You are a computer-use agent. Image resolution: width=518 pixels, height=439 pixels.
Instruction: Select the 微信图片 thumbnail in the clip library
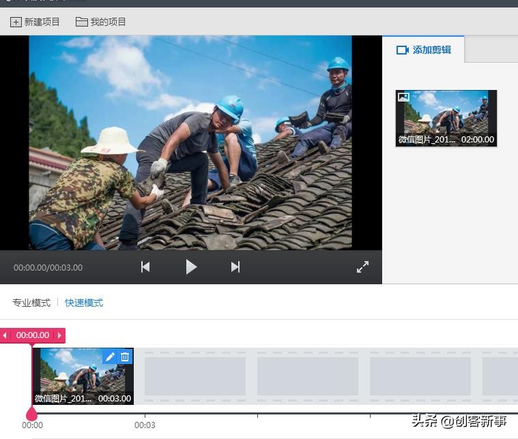[446, 118]
